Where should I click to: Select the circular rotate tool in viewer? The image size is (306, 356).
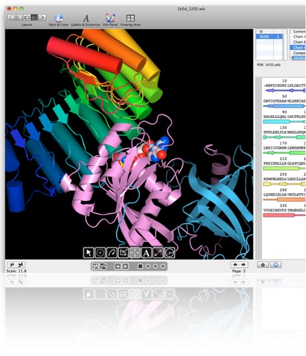point(100,252)
